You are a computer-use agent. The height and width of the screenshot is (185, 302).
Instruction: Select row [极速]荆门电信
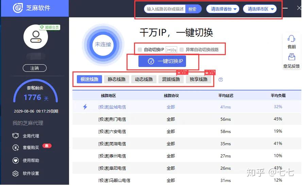click(187, 119)
